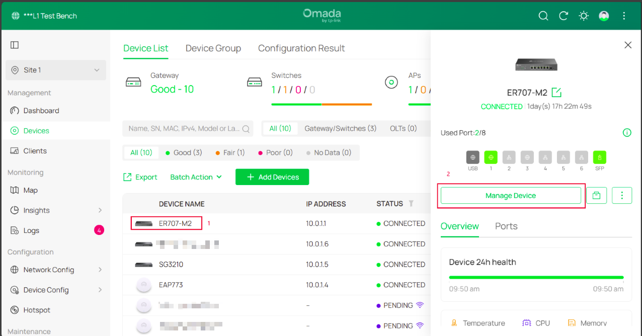The width and height of the screenshot is (642, 336).
Task: Select port 1 on the device
Action: [491, 157]
